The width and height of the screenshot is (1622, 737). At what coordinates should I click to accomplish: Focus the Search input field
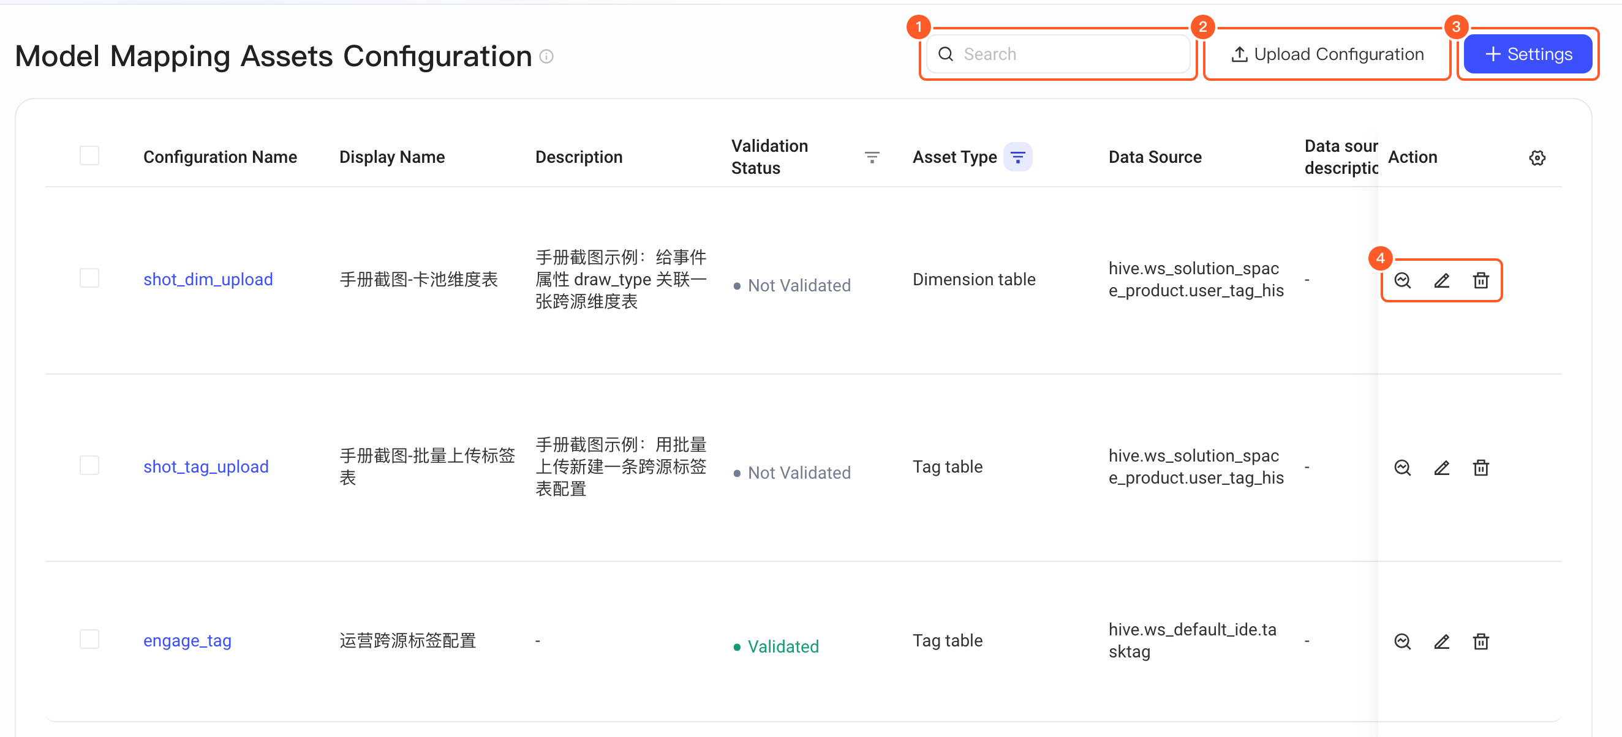[1058, 54]
